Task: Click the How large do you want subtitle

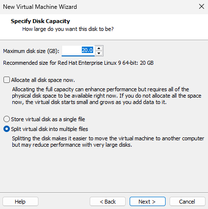Action: click(68, 29)
